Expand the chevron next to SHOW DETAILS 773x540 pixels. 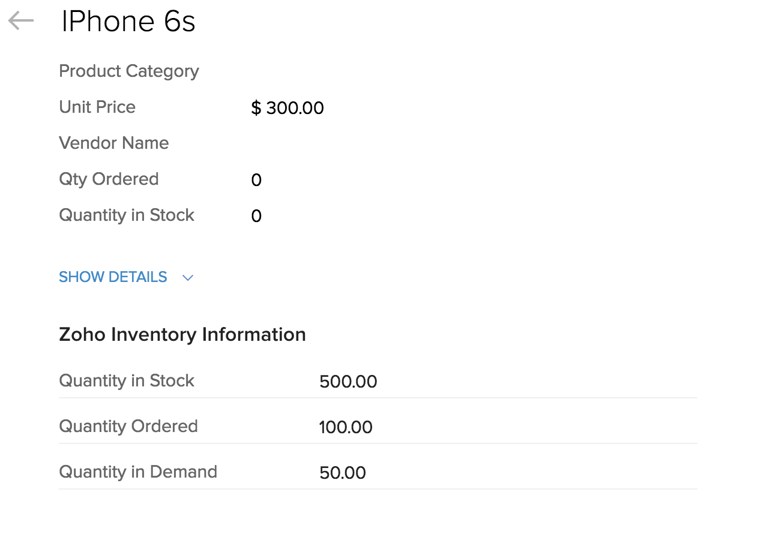pyautogui.click(x=188, y=278)
